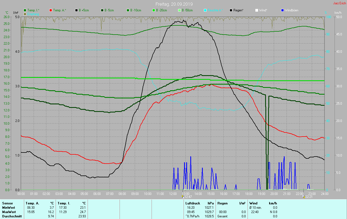Select the light green B -50cm legend square

179,10
